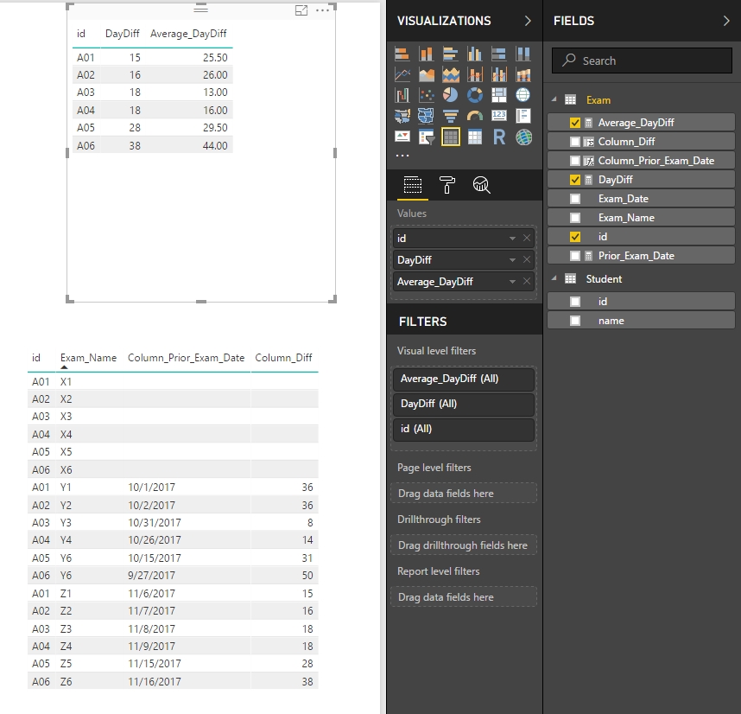Uncheck the Exam table id field

tap(574, 237)
